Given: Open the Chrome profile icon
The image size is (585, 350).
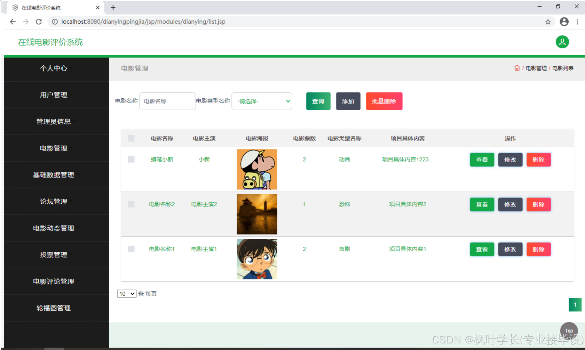Looking at the screenshot, I should click(x=564, y=22).
